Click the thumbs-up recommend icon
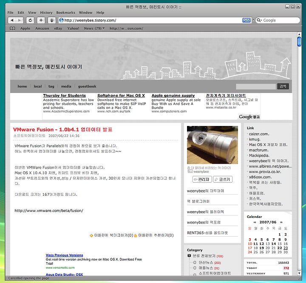This screenshot has height=283, width=306. point(136,235)
